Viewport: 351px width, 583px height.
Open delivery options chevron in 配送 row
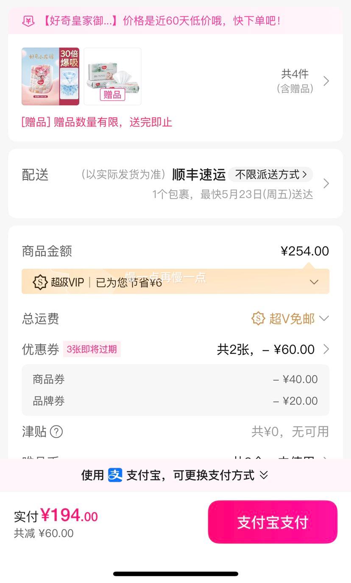[326, 184]
